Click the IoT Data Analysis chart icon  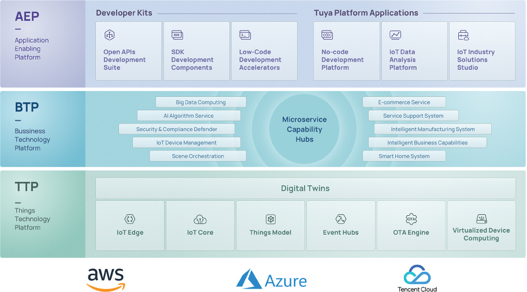(x=395, y=35)
